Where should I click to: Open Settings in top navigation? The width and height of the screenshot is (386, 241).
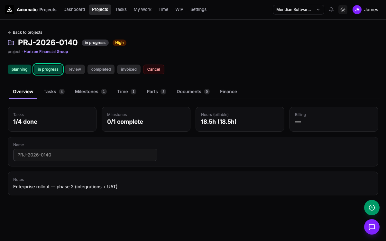[198, 10]
